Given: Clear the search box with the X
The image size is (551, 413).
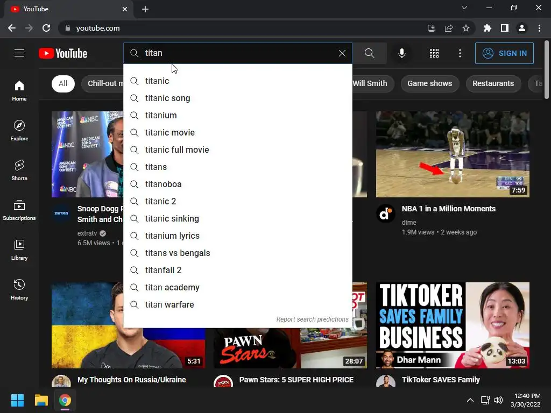Looking at the screenshot, I should 342,53.
